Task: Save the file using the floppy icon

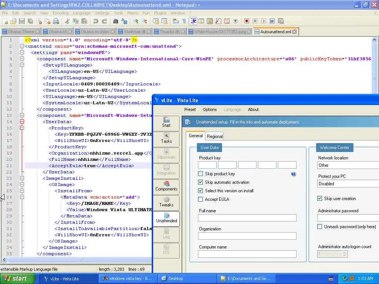Action: coord(22,21)
